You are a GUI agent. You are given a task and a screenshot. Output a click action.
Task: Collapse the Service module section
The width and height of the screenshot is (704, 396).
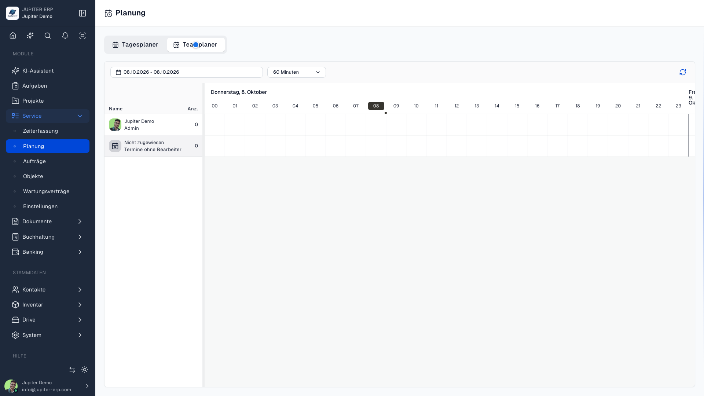coord(48,116)
